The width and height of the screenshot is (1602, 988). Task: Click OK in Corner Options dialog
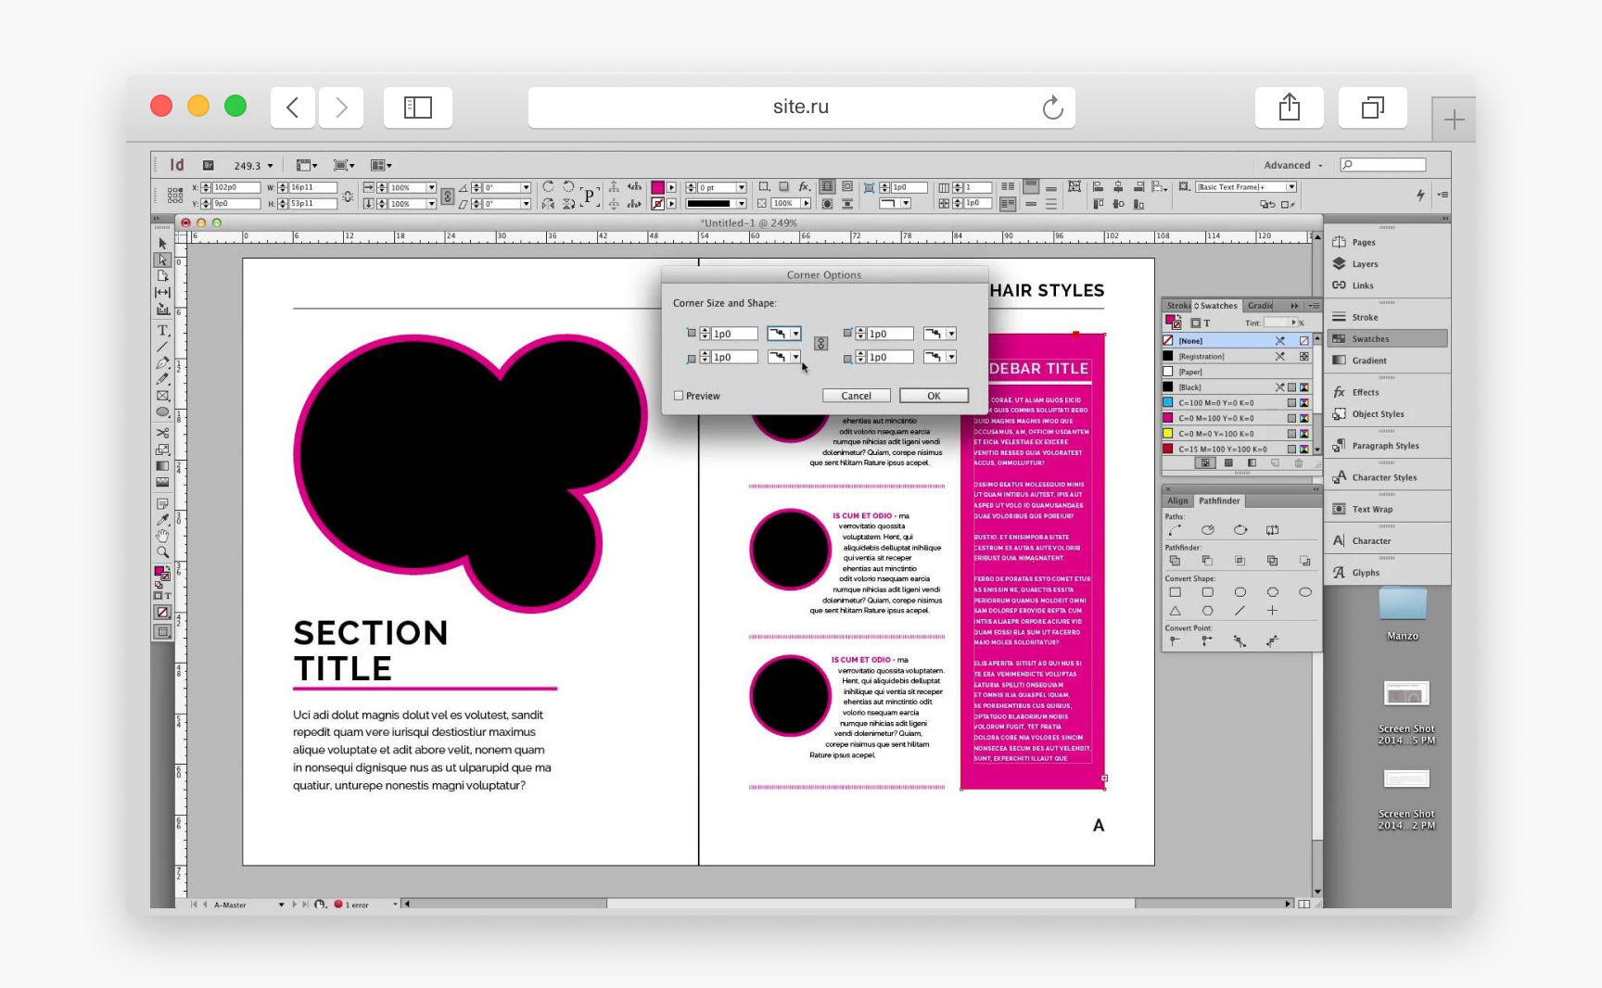(x=934, y=396)
